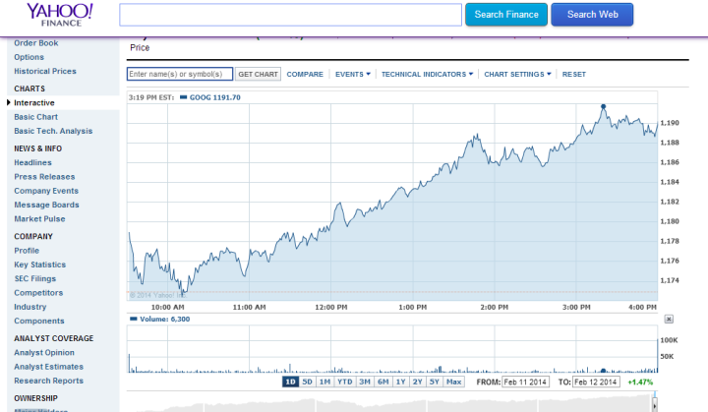Select the 6M time range tab

[383, 382]
